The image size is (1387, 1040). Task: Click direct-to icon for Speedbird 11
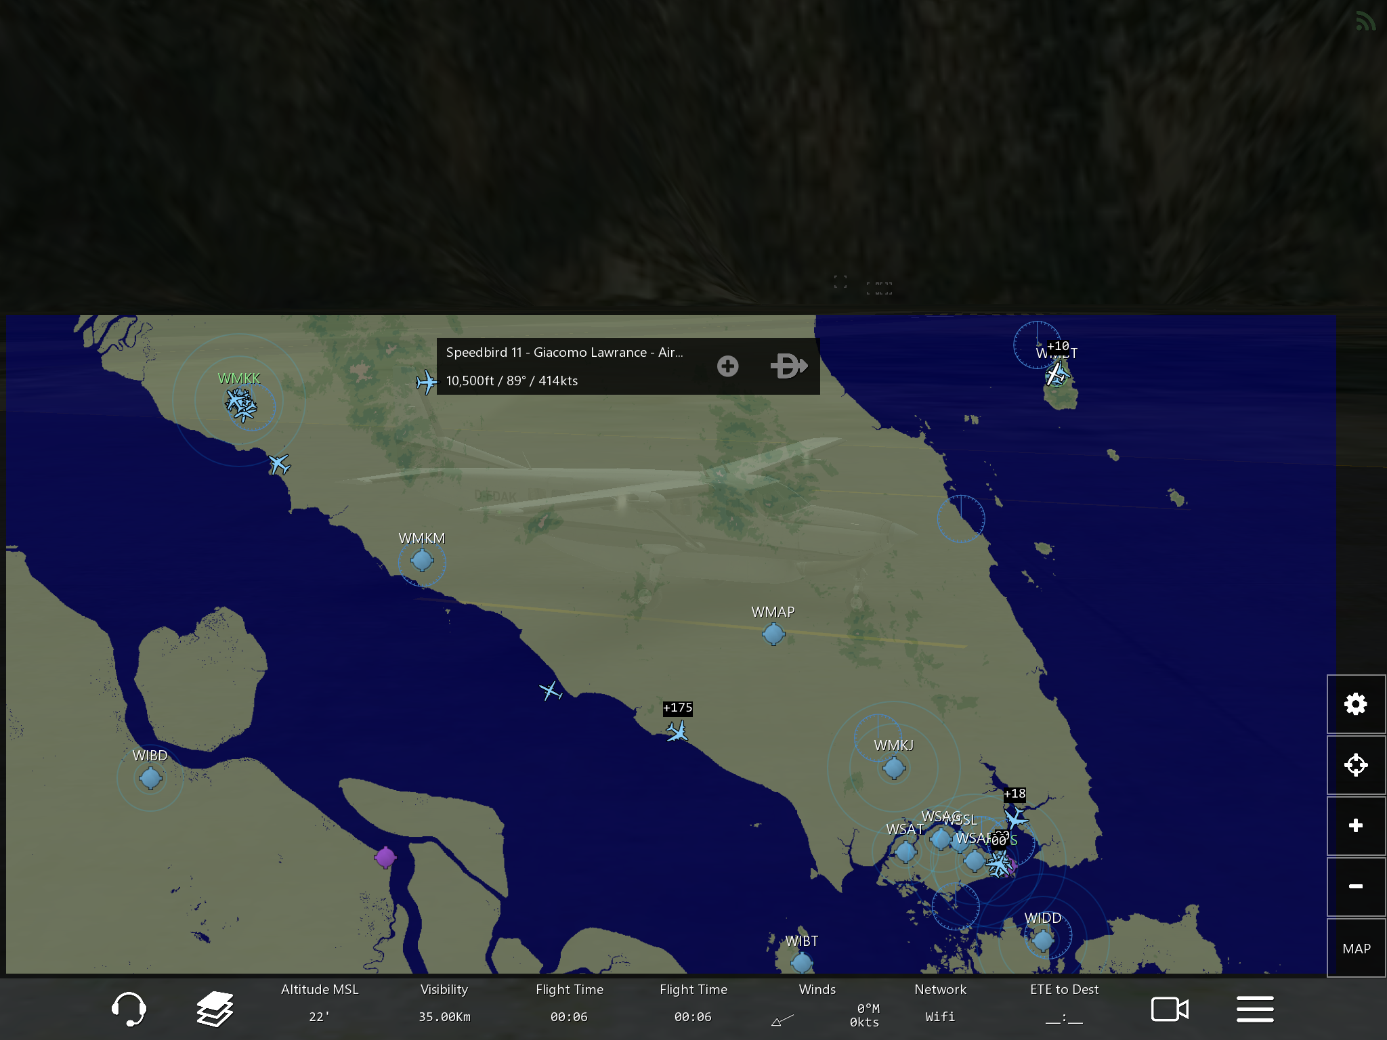point(788,366)
